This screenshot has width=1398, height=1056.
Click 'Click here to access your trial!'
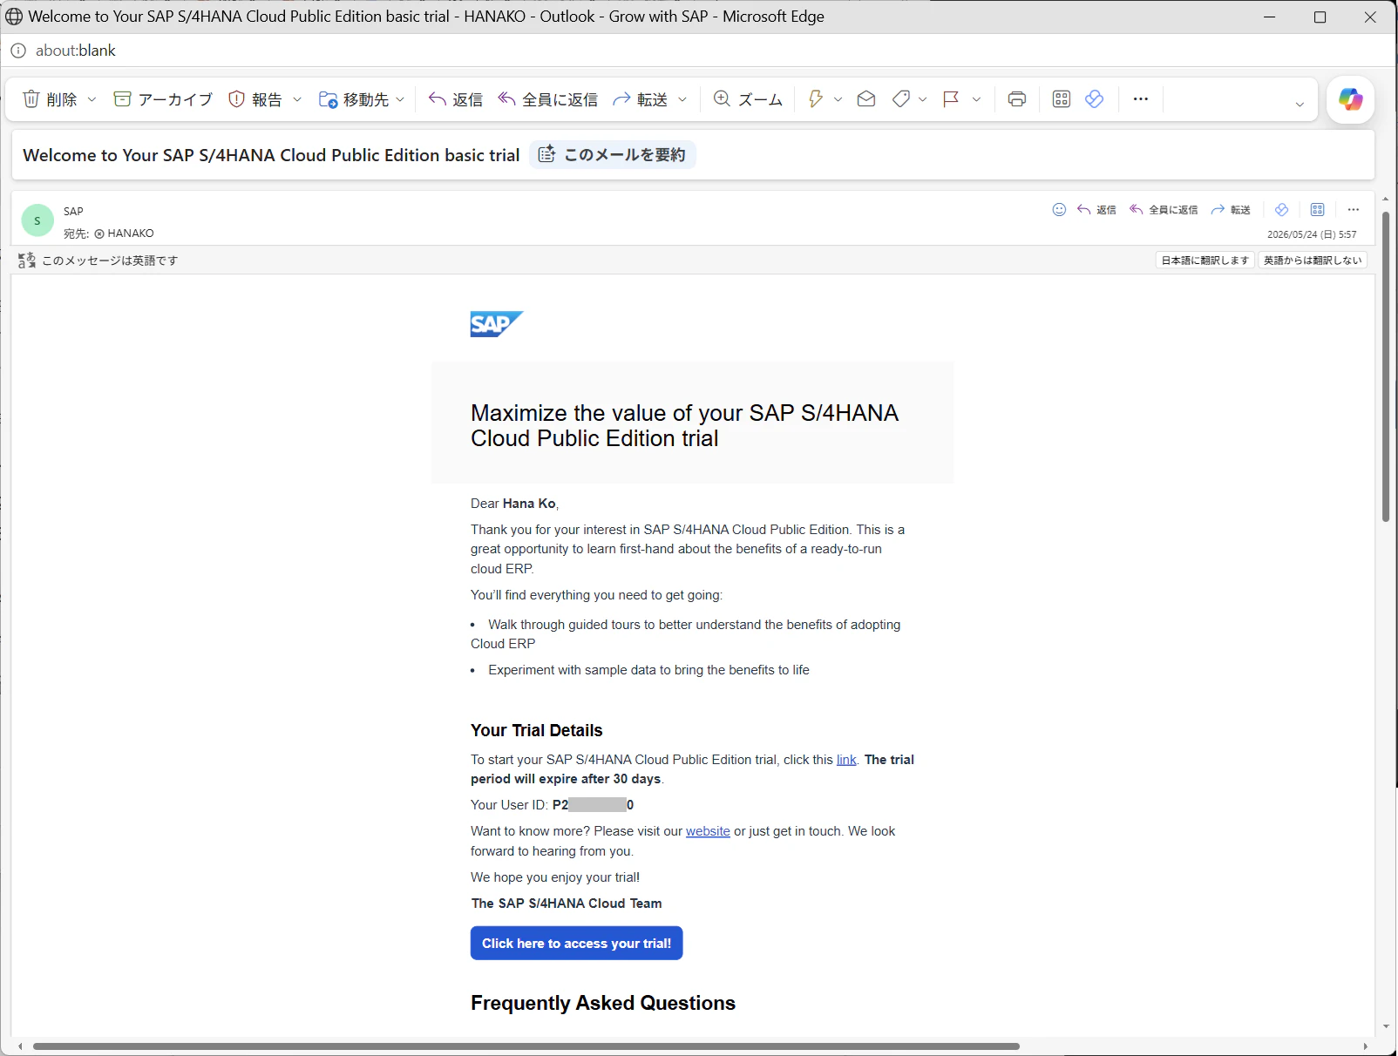click(x=576, y=944)
